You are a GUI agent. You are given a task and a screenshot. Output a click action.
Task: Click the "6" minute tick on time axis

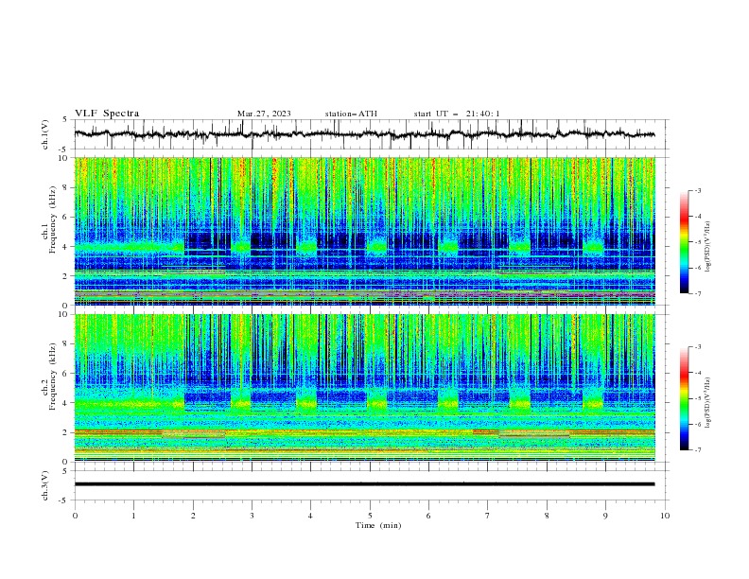pyautogui.click(x=428, y=516)
